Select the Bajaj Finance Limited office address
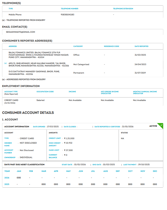 coord(39,55)
